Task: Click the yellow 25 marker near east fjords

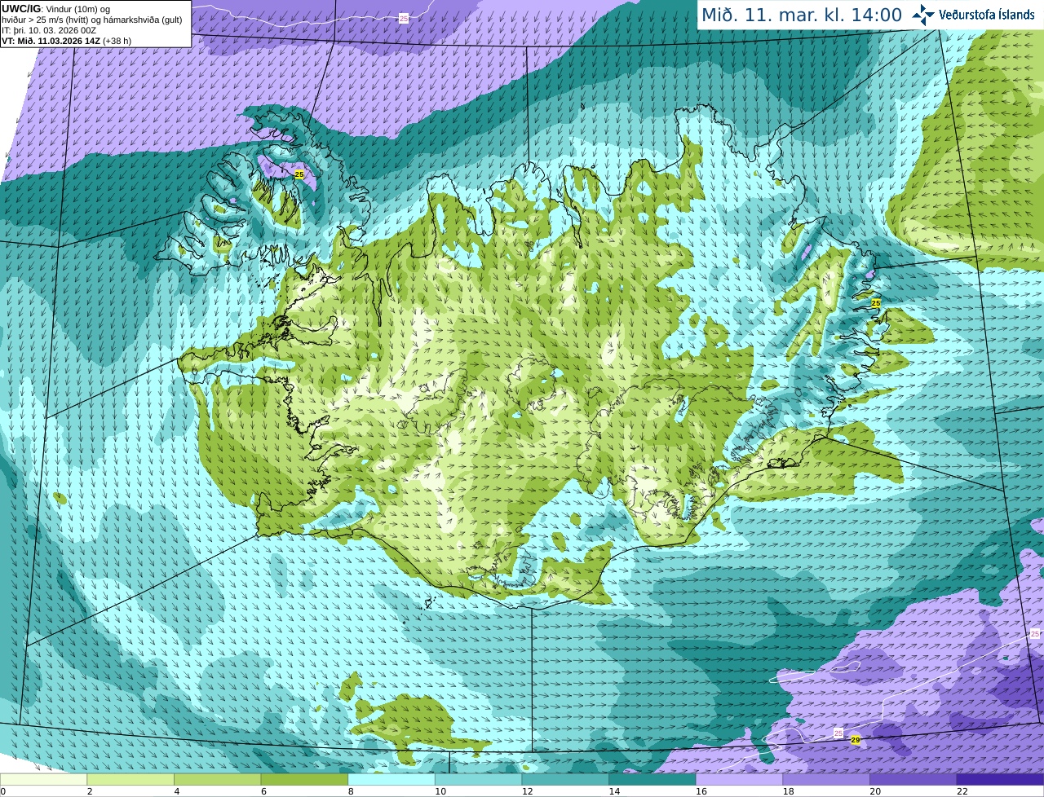Action: (876, 302)
